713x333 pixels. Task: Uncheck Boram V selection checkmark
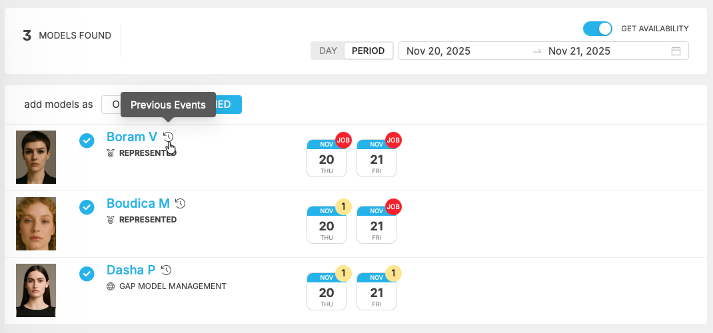point(87,141)
